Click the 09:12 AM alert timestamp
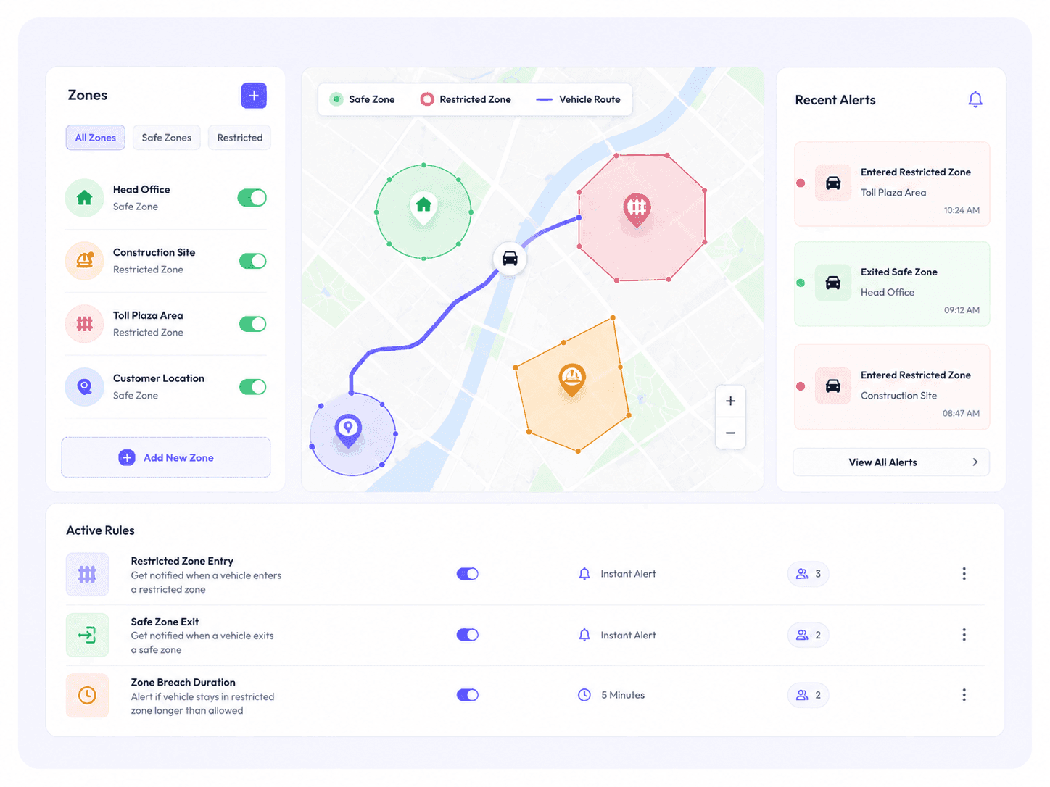Viewport: 1050px width, 787px height. pyautogui.click(x=962, y=310)
